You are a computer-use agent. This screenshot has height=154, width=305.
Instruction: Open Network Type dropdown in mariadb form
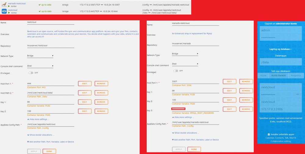pyautogui.click(x=185, y=54)
